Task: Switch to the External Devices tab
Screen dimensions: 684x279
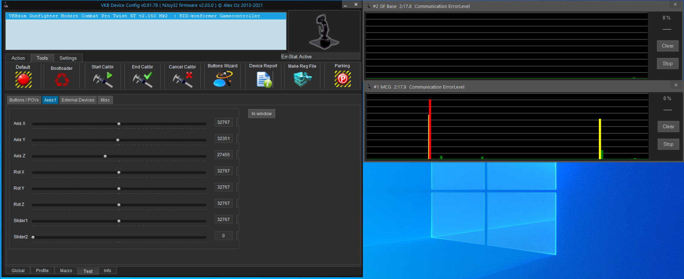Action: (x=78, y=100)
